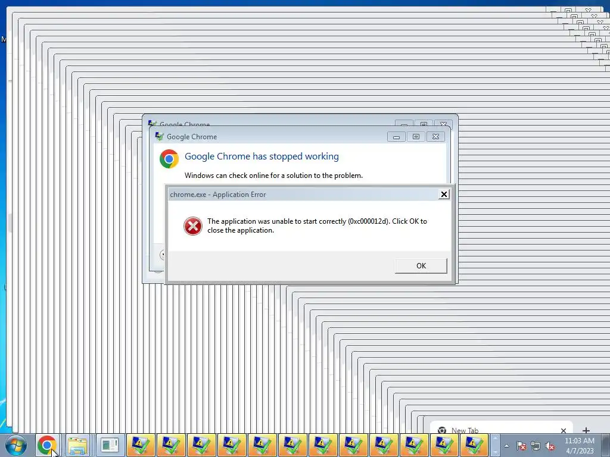Open Windows Explorer from the taskbar
The width and height of the screenshot is (610, 457).
[78, 445]
